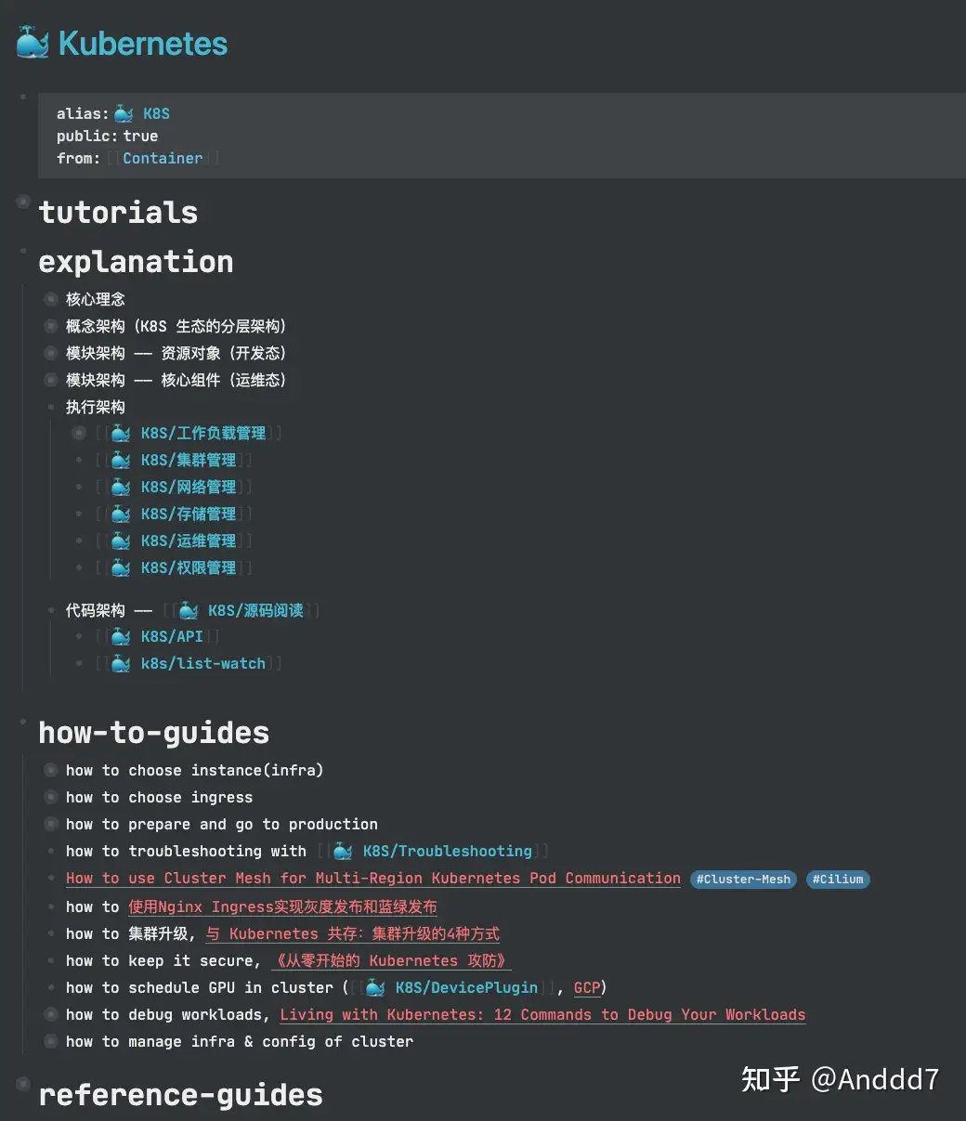Click the whale icon before K8S/集群管理
This screenshot has width=966, height=1121.
coord(121,461)
